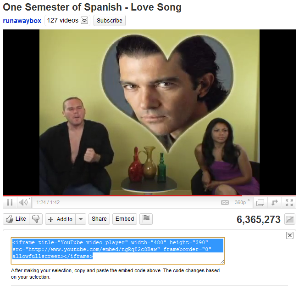Open the Share tab
Screen dimensions: 299x286
point(99,219)
